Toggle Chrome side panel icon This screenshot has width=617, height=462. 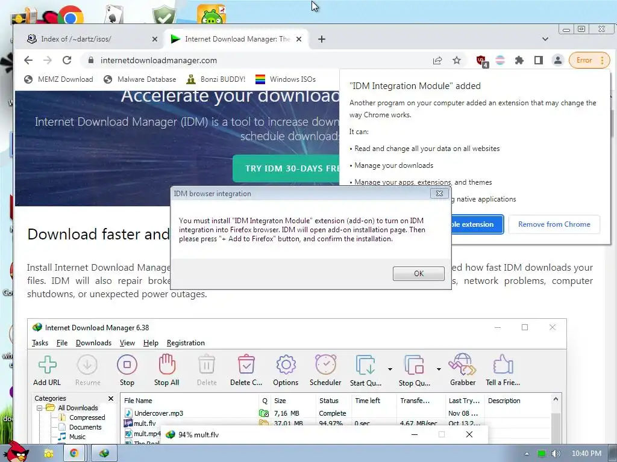click(x=539, y=60)
